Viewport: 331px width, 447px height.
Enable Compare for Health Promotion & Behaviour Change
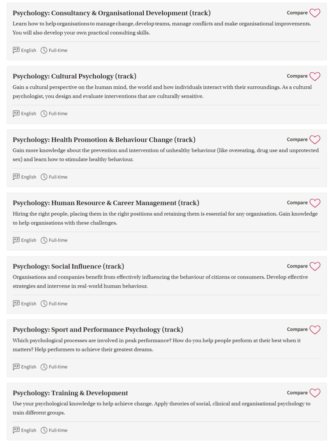click(x=297, y=139)
